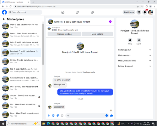Screen dimensions: 157x126
Task: Open the Windows Start menu
Action: coord(3,124)
